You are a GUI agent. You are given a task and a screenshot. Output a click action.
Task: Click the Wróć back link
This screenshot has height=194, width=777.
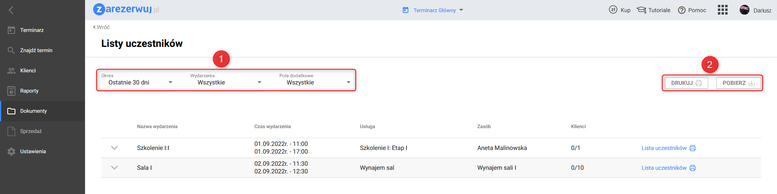pos(102,27)
